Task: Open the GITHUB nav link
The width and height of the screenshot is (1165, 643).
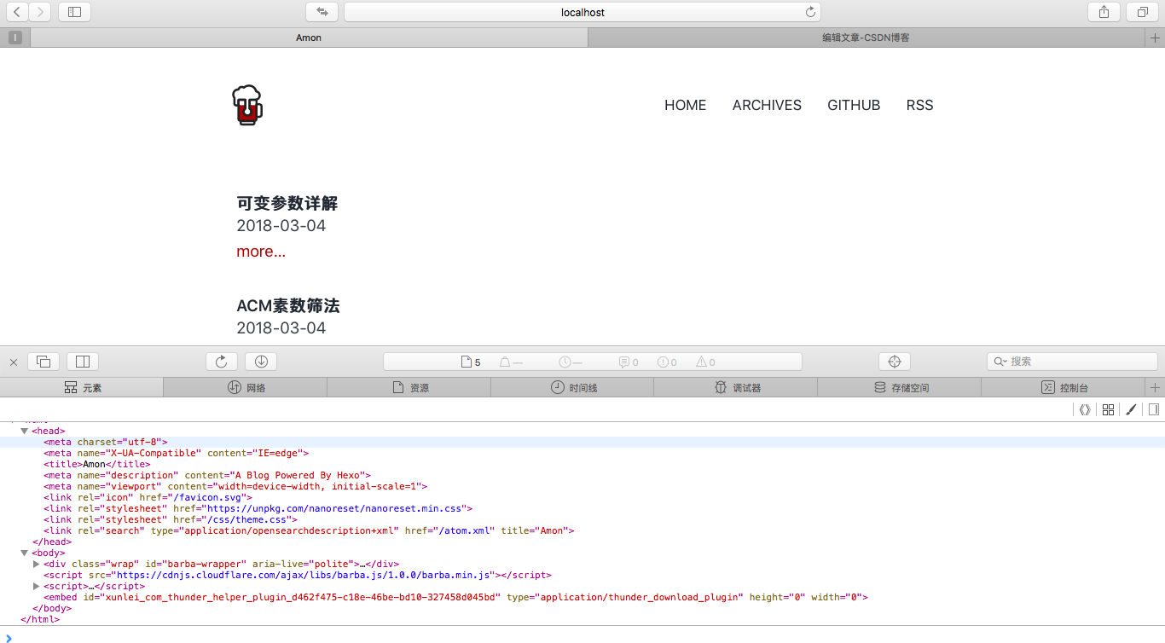Action: [854, 106]
